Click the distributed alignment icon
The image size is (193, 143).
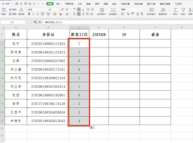(x=92, y=14)
